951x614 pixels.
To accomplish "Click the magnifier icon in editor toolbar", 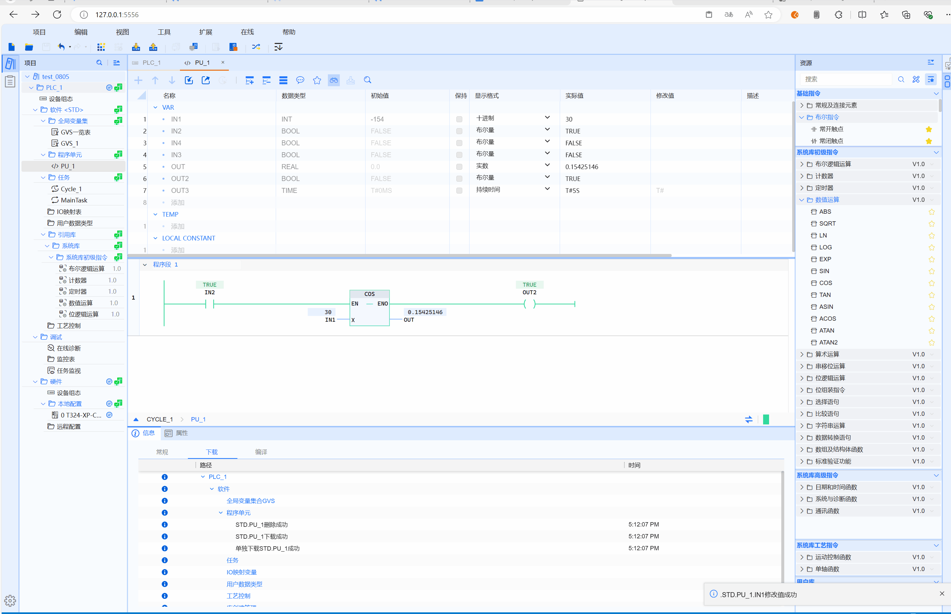I will [368, 80].
